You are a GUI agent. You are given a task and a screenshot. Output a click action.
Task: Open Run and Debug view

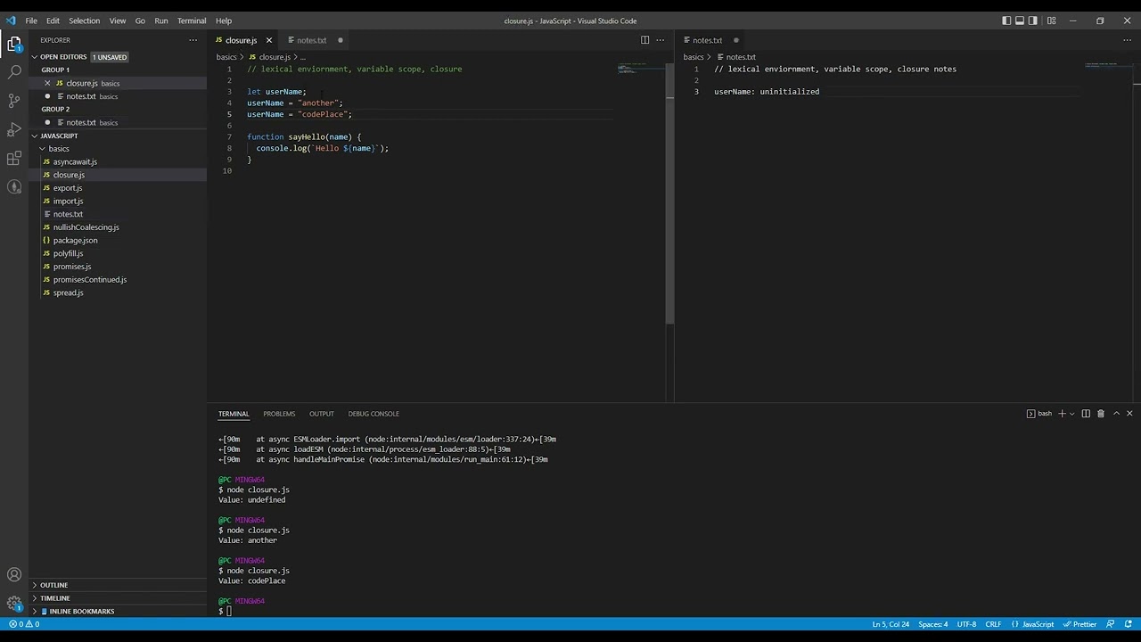point(14,130)
